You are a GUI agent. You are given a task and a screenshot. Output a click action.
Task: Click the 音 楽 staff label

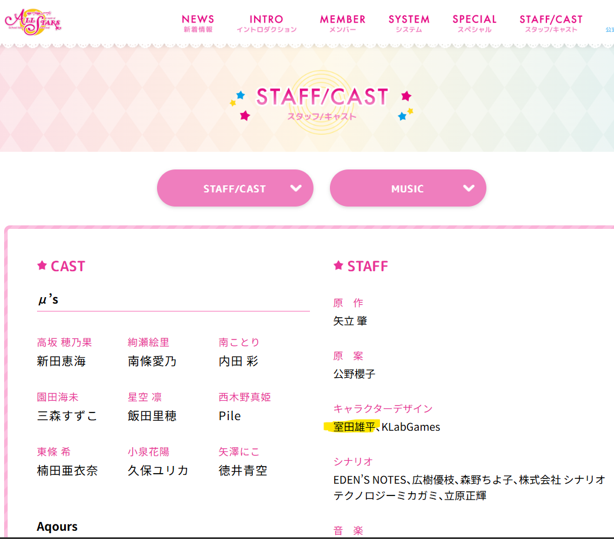tap(348, 531)
